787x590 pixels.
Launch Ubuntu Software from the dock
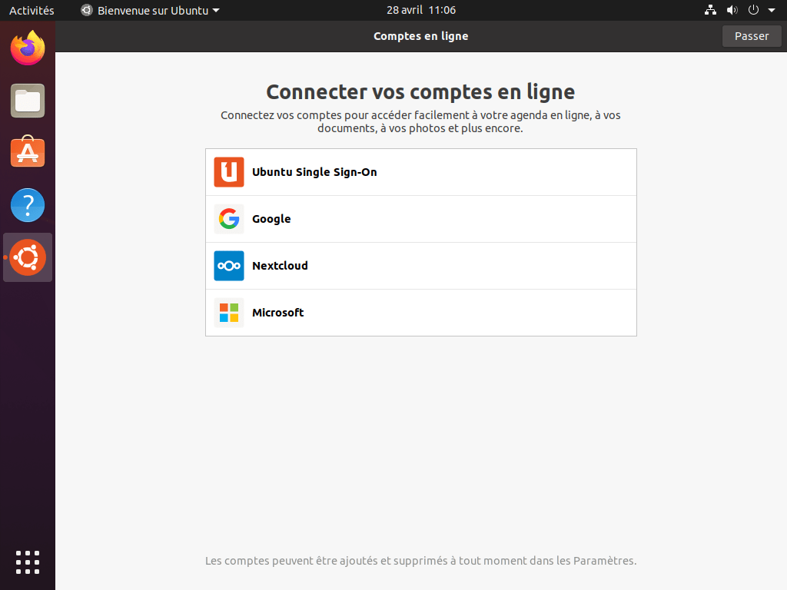coord(28,152)
